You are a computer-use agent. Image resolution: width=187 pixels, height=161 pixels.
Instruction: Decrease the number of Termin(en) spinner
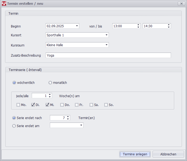(68, 119)
